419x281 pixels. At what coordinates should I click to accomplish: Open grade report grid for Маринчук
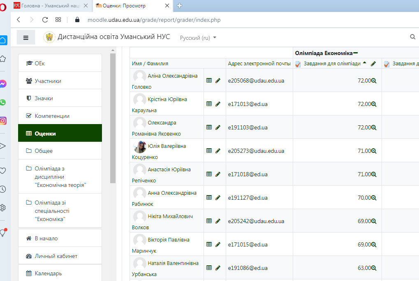click(x=209, y=244)
